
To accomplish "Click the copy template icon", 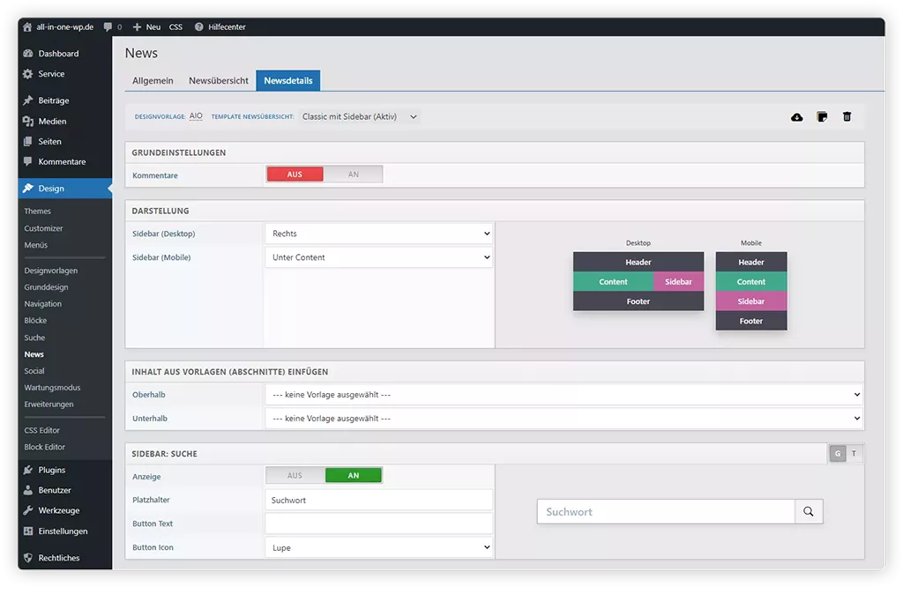I will 822,116.
